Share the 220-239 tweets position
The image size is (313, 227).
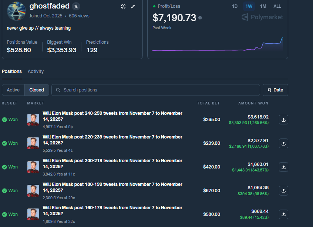point(283,143)
